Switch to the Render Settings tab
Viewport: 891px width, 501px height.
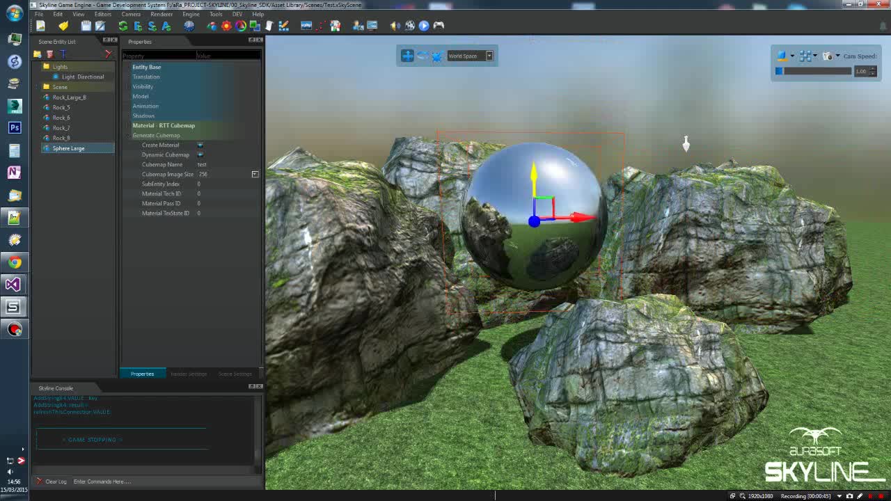[189, 374]
